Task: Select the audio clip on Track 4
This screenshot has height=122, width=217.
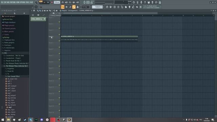Action: 99,39
